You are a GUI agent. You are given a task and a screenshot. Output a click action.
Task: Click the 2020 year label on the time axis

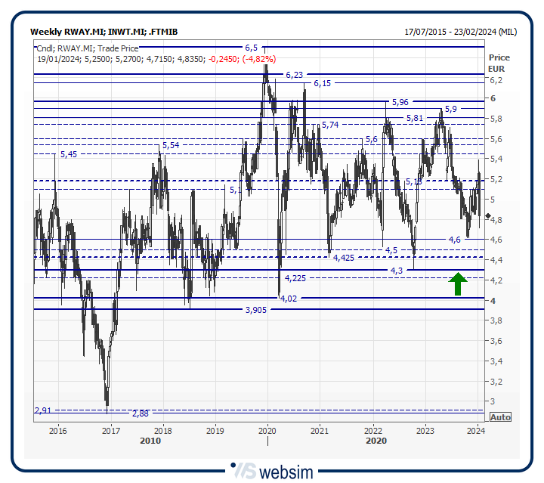(x=267, y=431)
